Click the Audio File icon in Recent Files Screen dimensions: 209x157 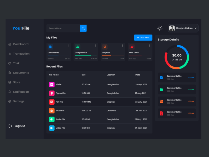click(51, 119)
